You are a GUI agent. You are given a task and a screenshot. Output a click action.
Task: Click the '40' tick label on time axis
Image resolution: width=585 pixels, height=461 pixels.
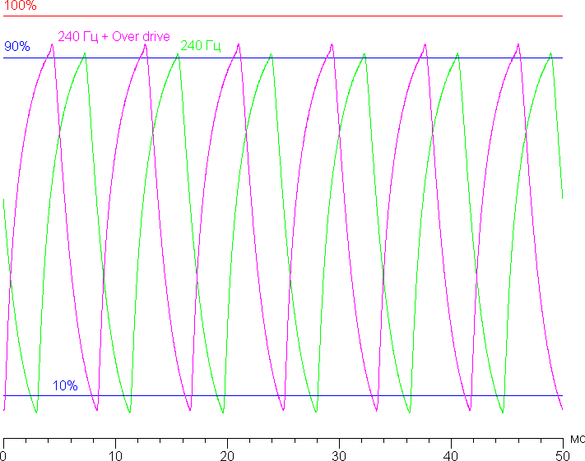click(x=451, y=456)
